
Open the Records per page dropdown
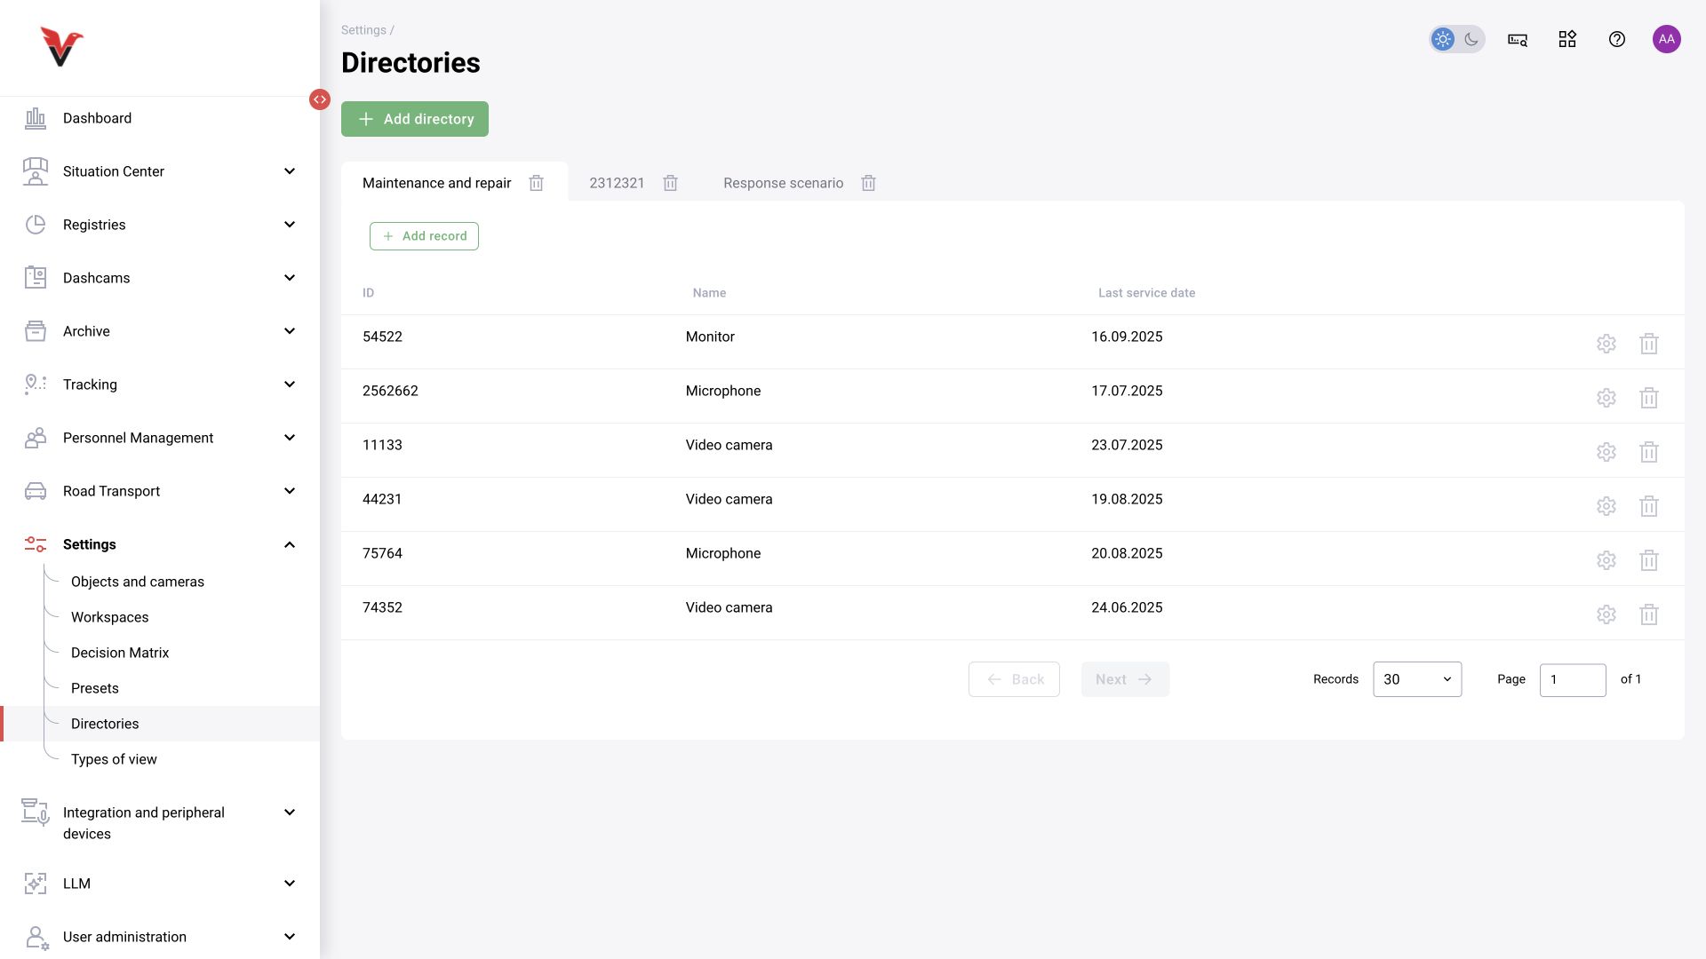[1417, 679]
